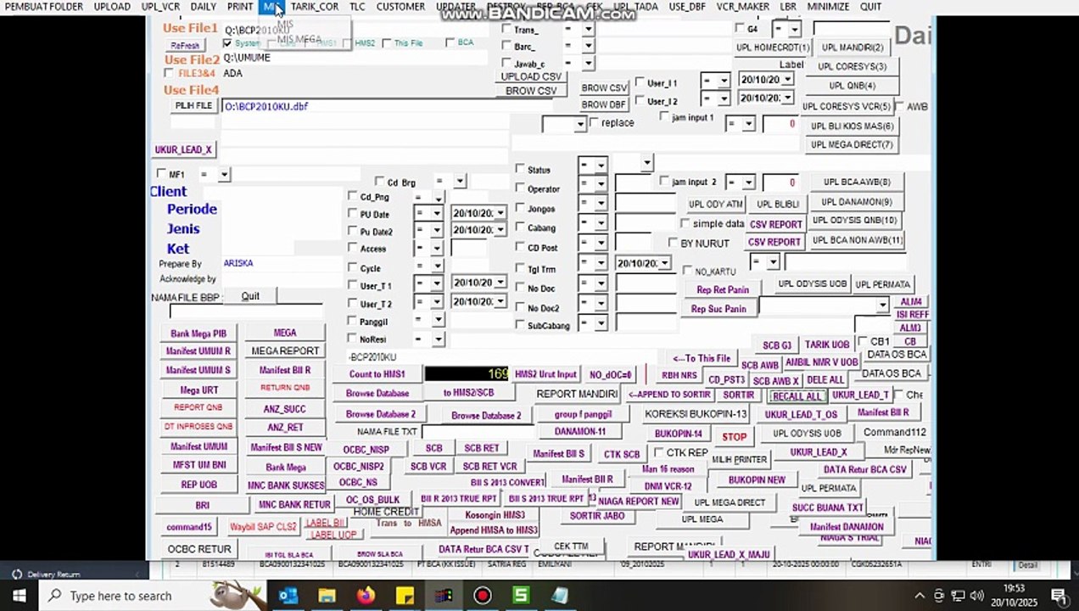
Task: Check the replace option
Action: pyautogui.click(x=593, y=123)
